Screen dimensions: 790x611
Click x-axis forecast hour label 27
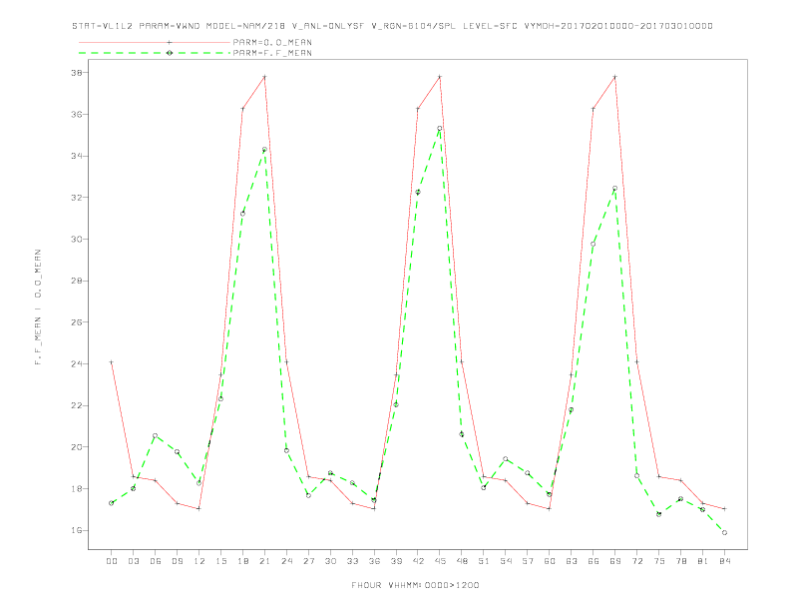(x=308, y=561)
